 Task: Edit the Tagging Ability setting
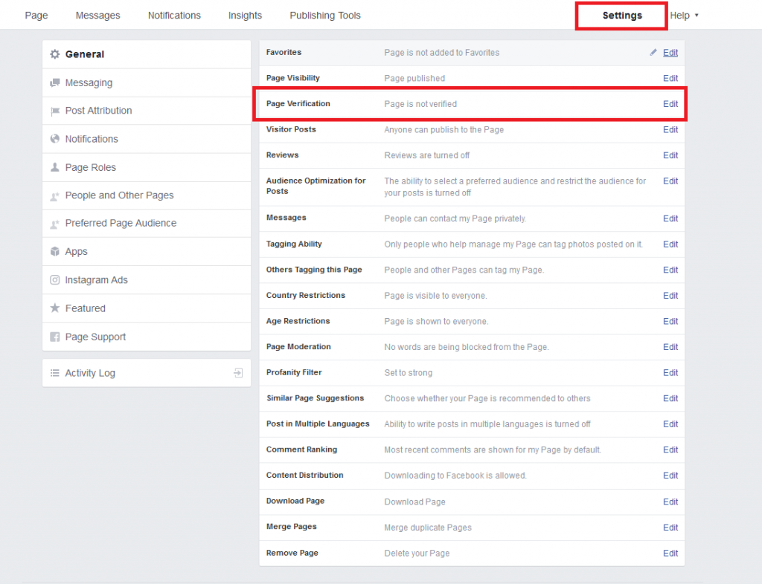tap(670, 244)
